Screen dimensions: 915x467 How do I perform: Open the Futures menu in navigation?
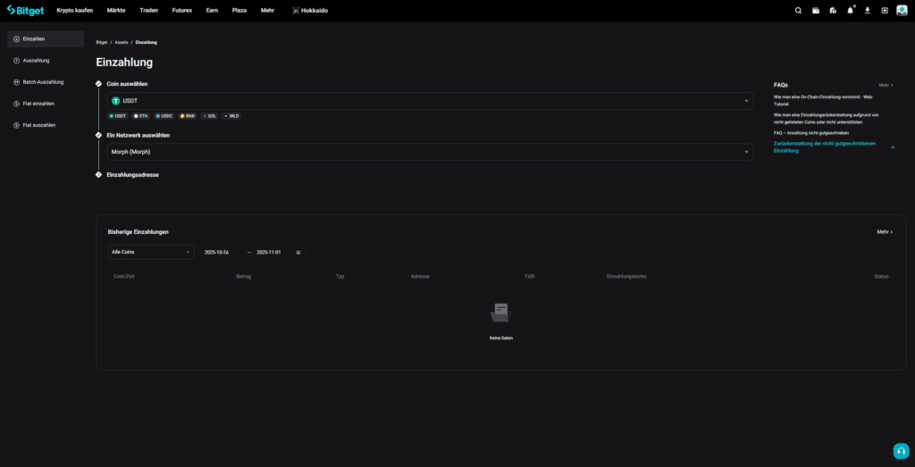coord(181,10)
